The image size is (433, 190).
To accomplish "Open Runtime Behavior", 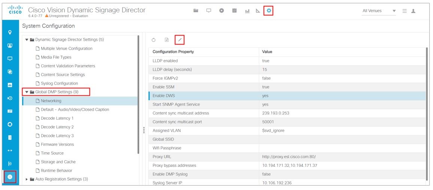I will click(x=56, y=171).
